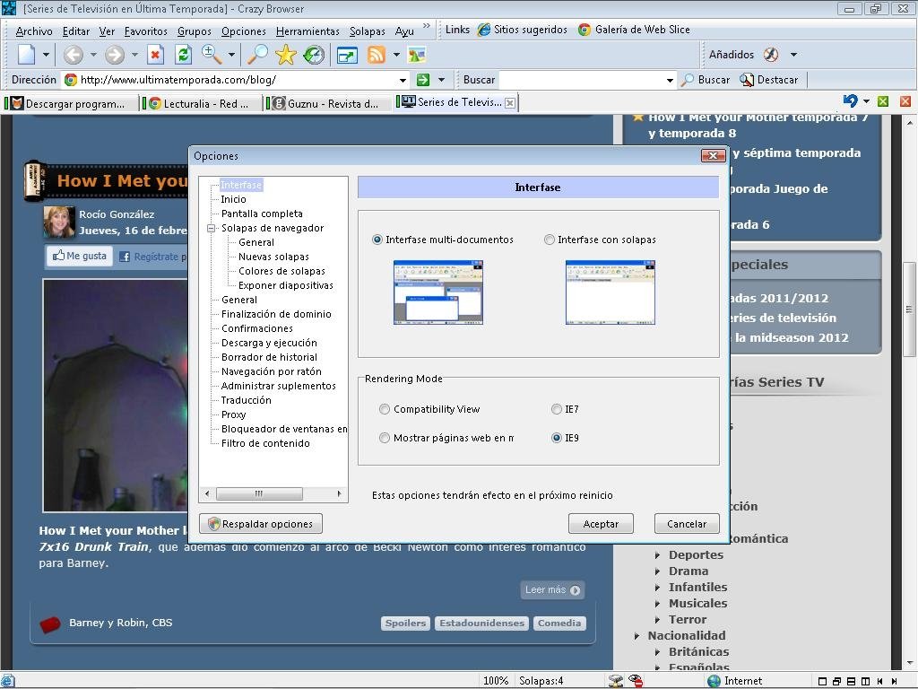The width and height of the screenshot is (918, 689).
Task: Close the Series de Televis tab with its X
Action: click(x=510, y=103)
